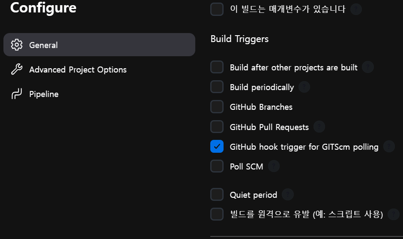Screen dimensions: 403x239
Task: Show help for GitHub hook trigger option
Action: 389,147
